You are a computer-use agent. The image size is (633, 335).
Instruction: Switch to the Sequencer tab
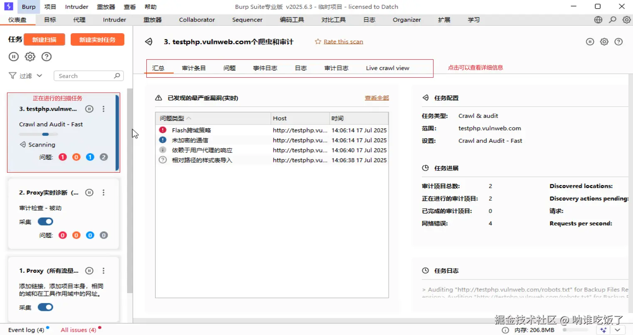pos(247,20)
